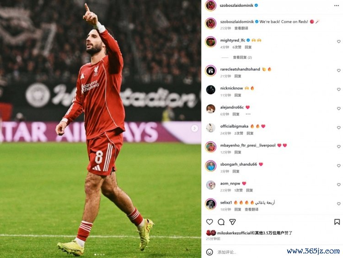Like officialbigmaka's comment
This screenshot has height=258, width=343.
(x=338, y=127)
